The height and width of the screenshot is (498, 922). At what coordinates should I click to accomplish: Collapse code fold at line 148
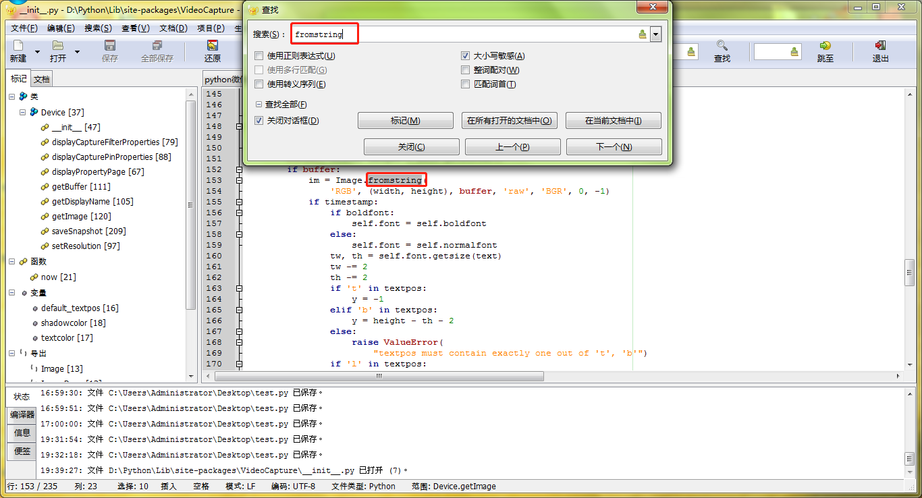point(239,126)
